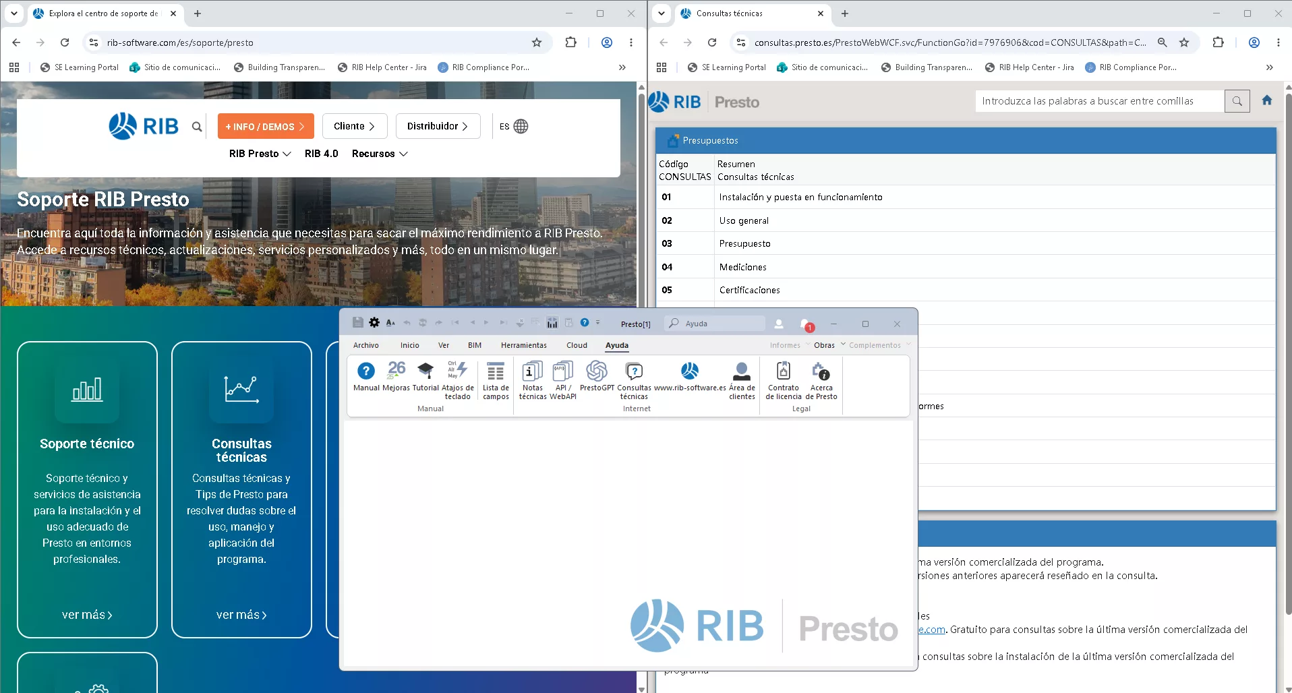1292x693 pixels.
Task: Open RIB Help Center - Jira bookmark, left window
Action: point(382,67)
